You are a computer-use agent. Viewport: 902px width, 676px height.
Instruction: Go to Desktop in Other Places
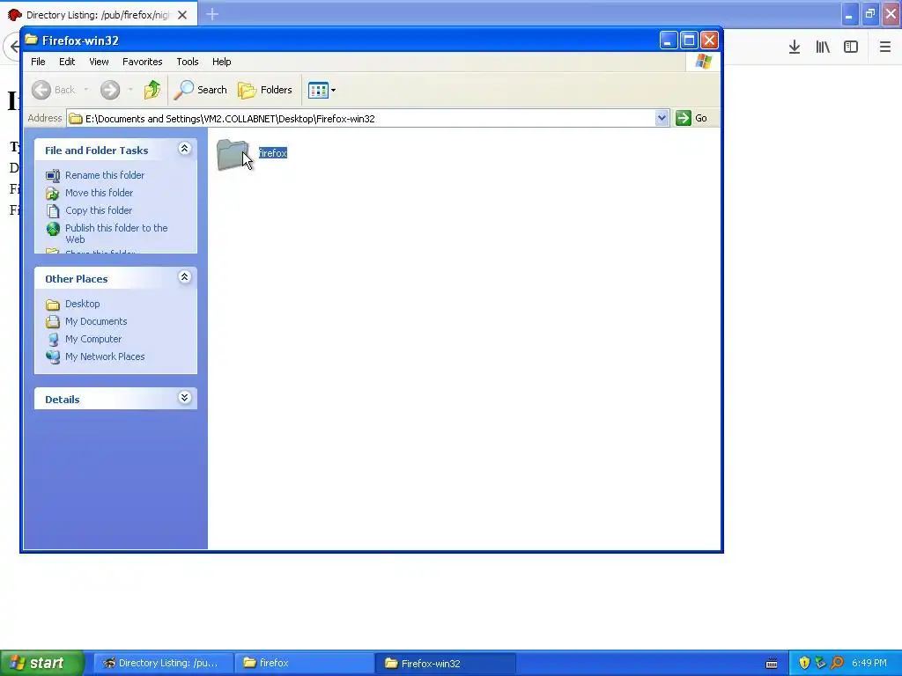point(82,304)
